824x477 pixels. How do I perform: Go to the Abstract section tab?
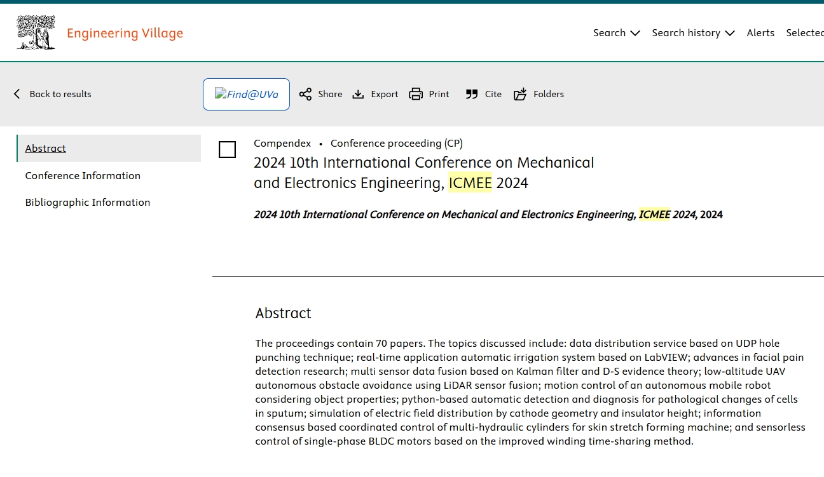(46, 148)
